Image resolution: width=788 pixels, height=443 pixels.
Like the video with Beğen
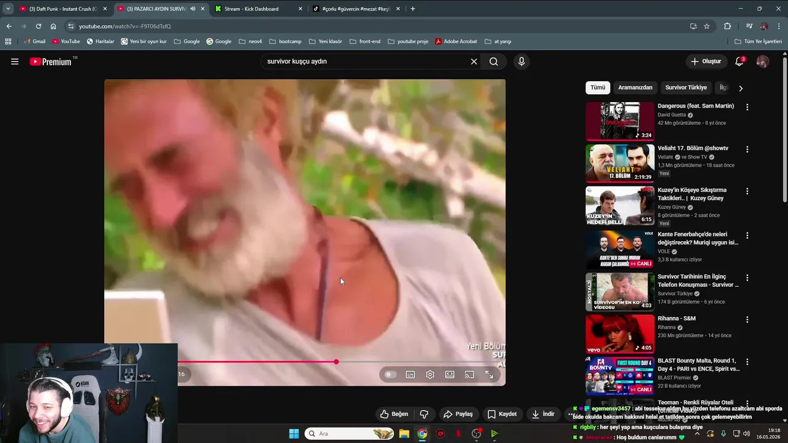394,414
